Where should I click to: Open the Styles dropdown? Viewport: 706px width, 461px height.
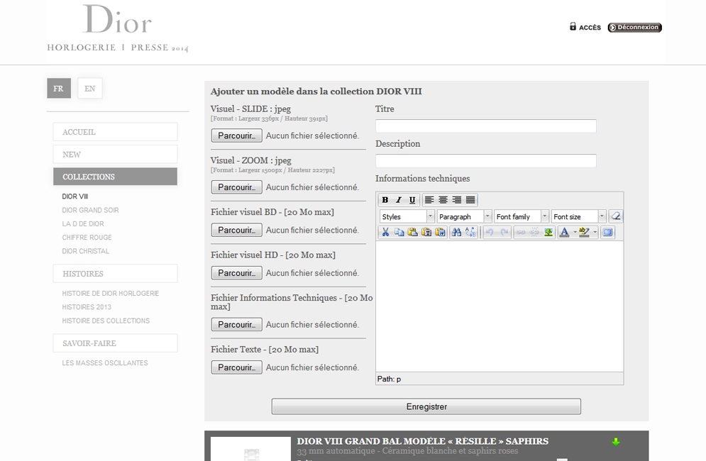coord(407,216)
